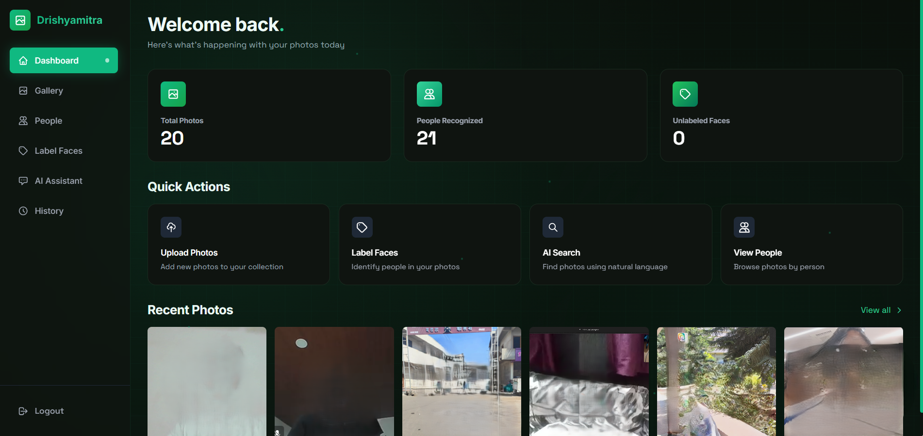This screenshot has width=923, height=436.
Task: Open the Gallery page from sidebar
Action: [x=49, y=91]
